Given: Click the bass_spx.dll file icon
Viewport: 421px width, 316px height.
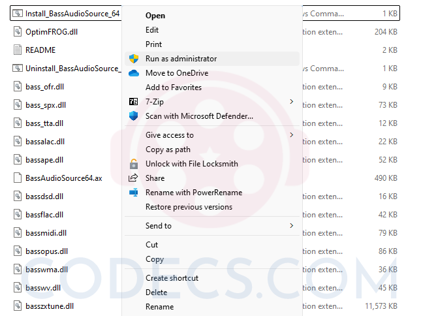Looking at the screenshot, I should [x=18, y=104].
